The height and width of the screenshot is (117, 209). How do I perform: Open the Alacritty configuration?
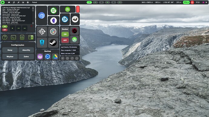(26, 50)
